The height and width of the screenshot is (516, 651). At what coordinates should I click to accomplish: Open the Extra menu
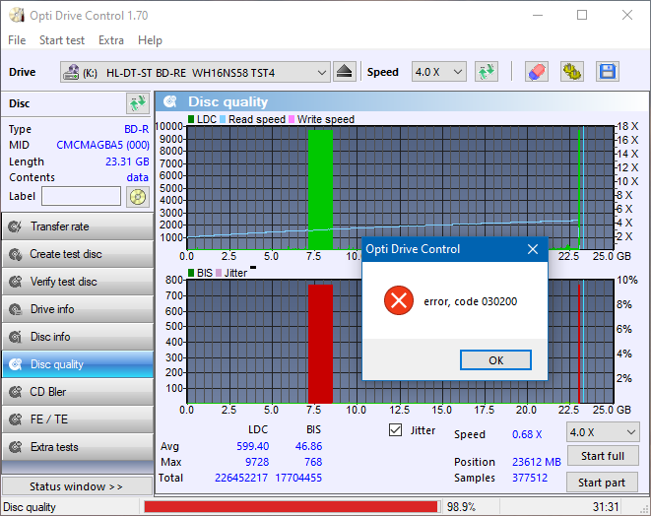tap(111, 40)
